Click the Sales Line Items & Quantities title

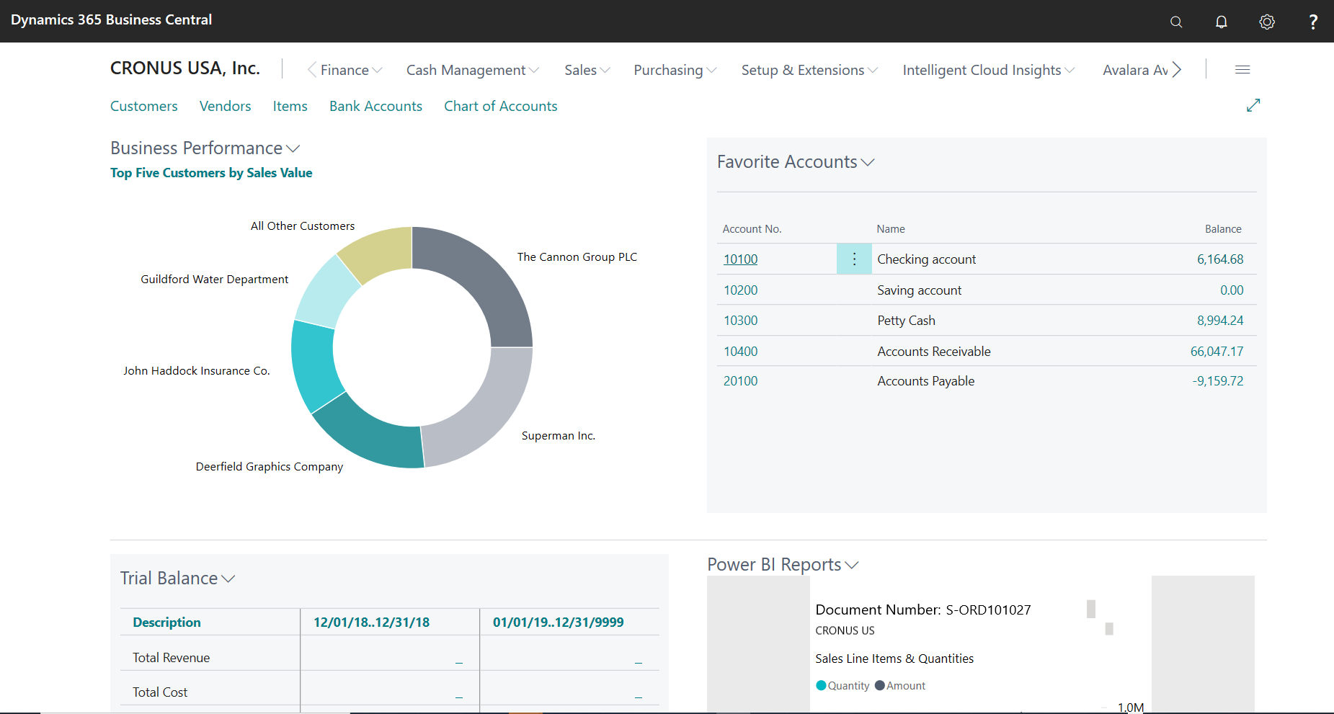(894, 659)
